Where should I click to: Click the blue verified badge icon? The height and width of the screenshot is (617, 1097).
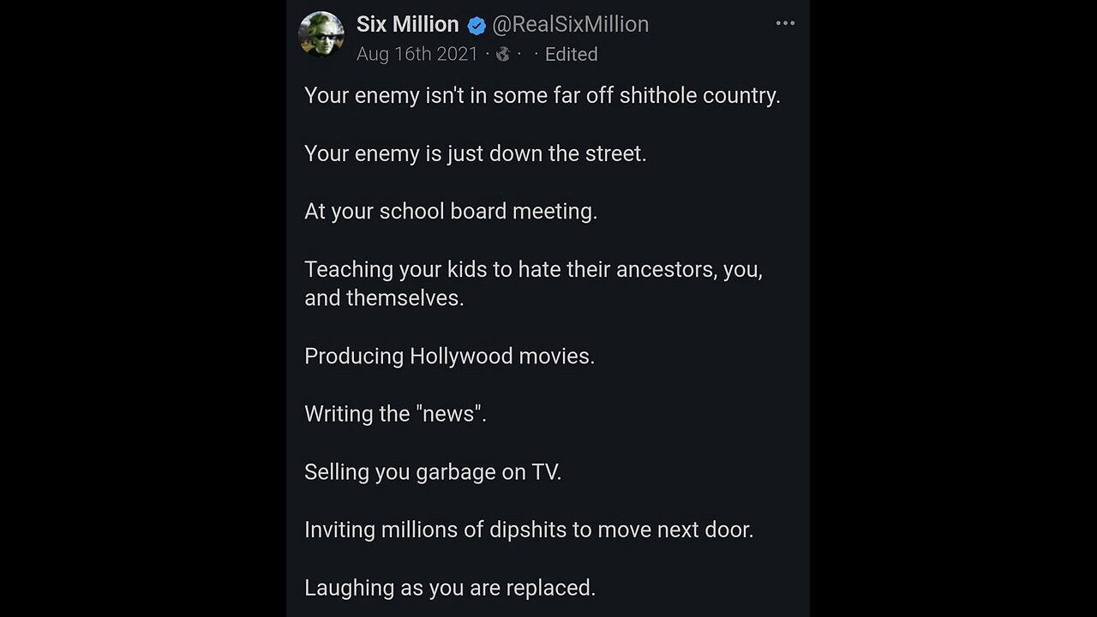click(x=477, y=26)
